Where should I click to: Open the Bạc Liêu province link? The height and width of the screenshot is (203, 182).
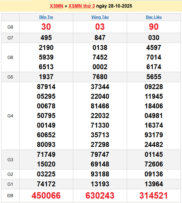click(154, 17)
